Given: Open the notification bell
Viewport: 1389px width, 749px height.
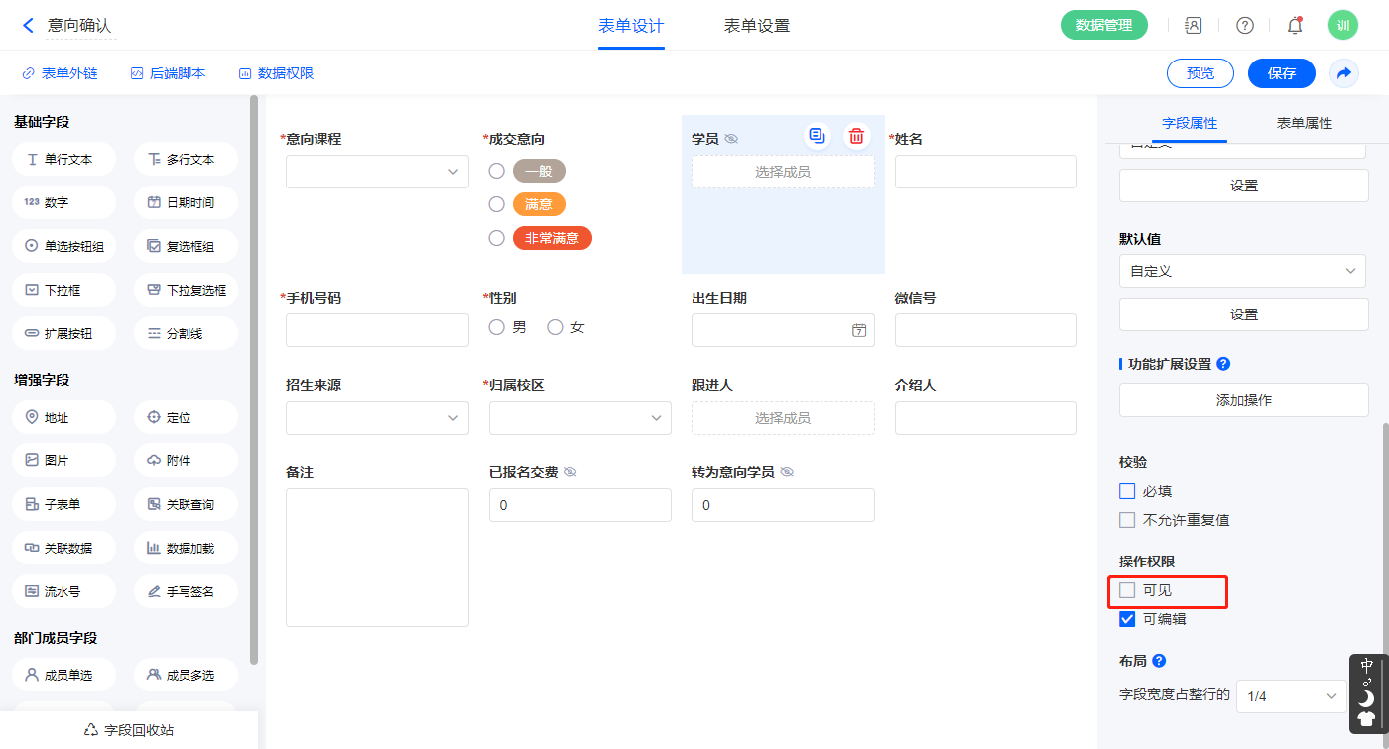Looking at the screenshot, I should click(1295, 26).
